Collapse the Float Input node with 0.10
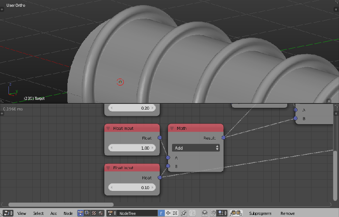The image size is (339, 217). (x=108, y=168)
